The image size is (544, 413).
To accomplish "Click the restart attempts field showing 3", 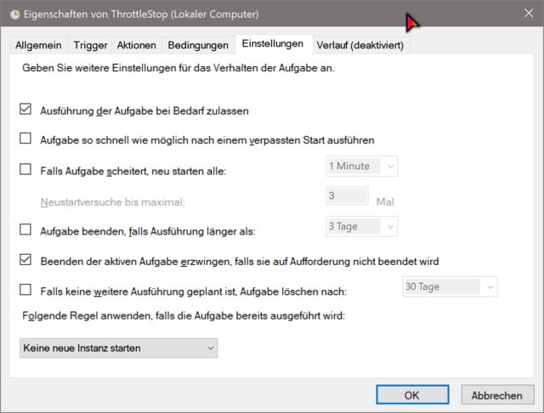I will pos(347,195).
